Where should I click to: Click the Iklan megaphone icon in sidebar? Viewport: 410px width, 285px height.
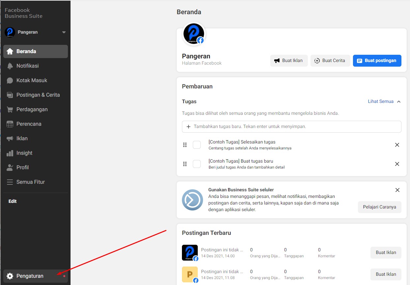click(x=10, y=139)
